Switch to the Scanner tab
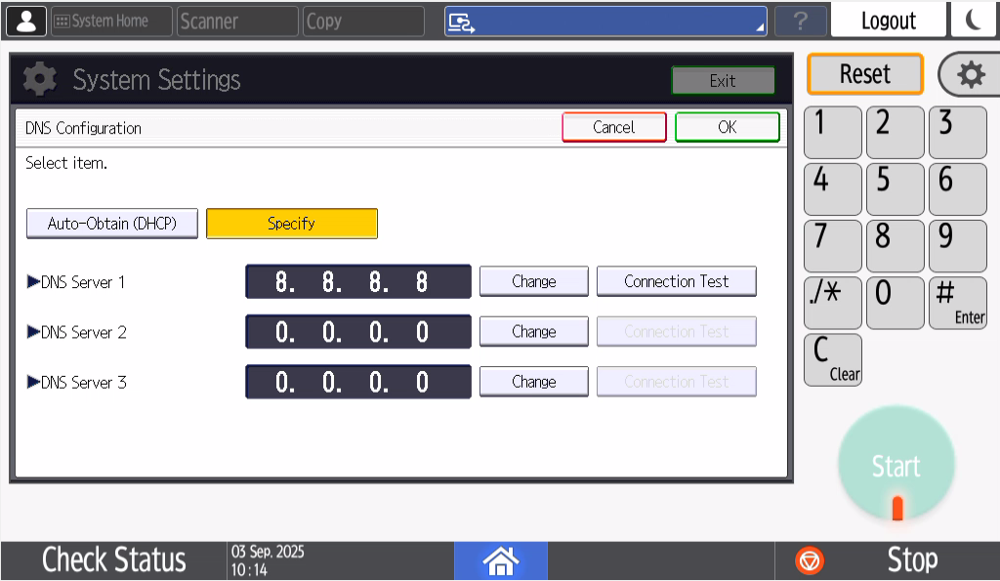The height and width of the screenshot is (581, 1000). [237, 21]
